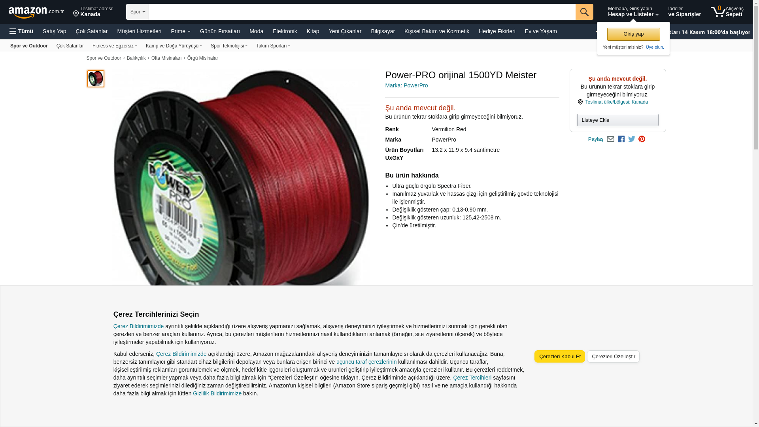
Task: Share product via email envelope icon
Action: [610, 139]
